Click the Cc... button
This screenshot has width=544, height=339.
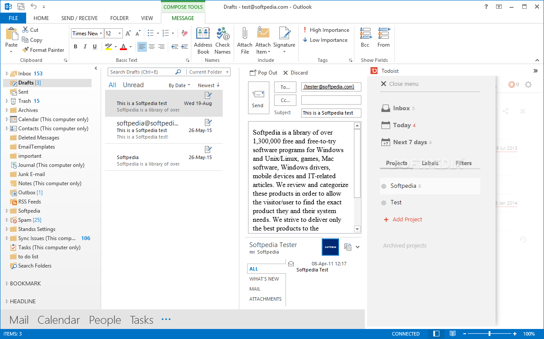(285, 100)
